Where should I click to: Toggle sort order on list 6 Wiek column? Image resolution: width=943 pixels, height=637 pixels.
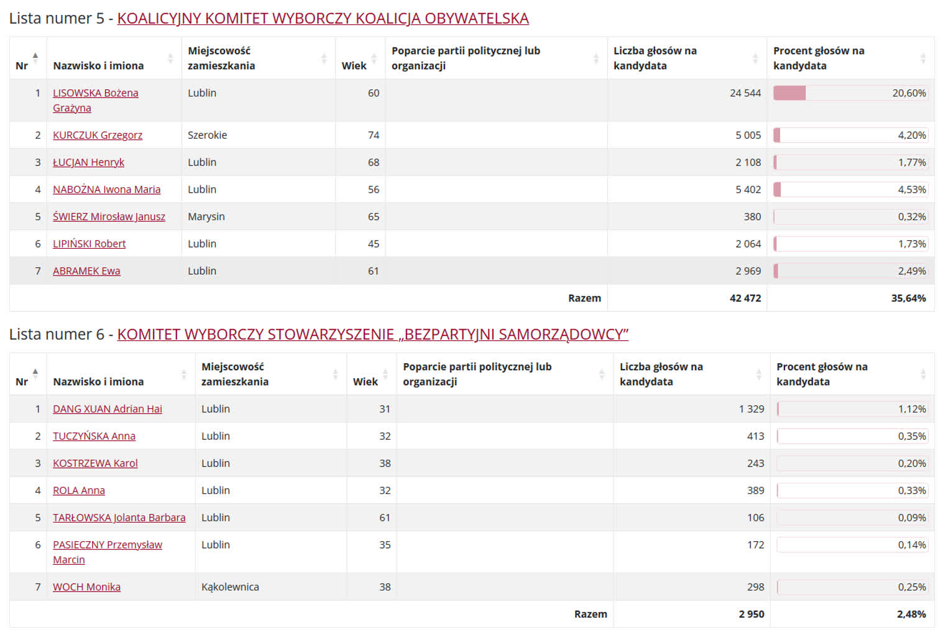[384, 374]
